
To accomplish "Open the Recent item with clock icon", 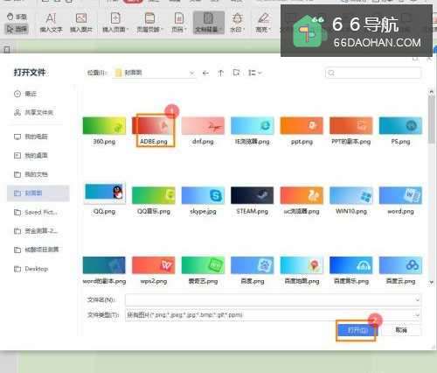I will [25, 94].
